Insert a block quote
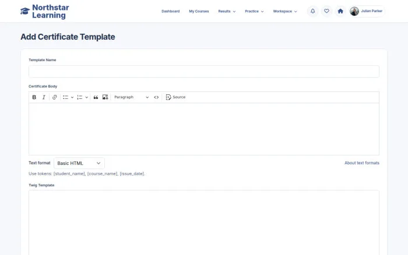Viewport: 408px width, 255px height. click(x=96, y=97)
